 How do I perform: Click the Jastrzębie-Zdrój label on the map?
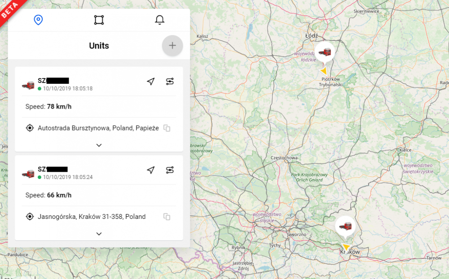[x=243, y=266]
